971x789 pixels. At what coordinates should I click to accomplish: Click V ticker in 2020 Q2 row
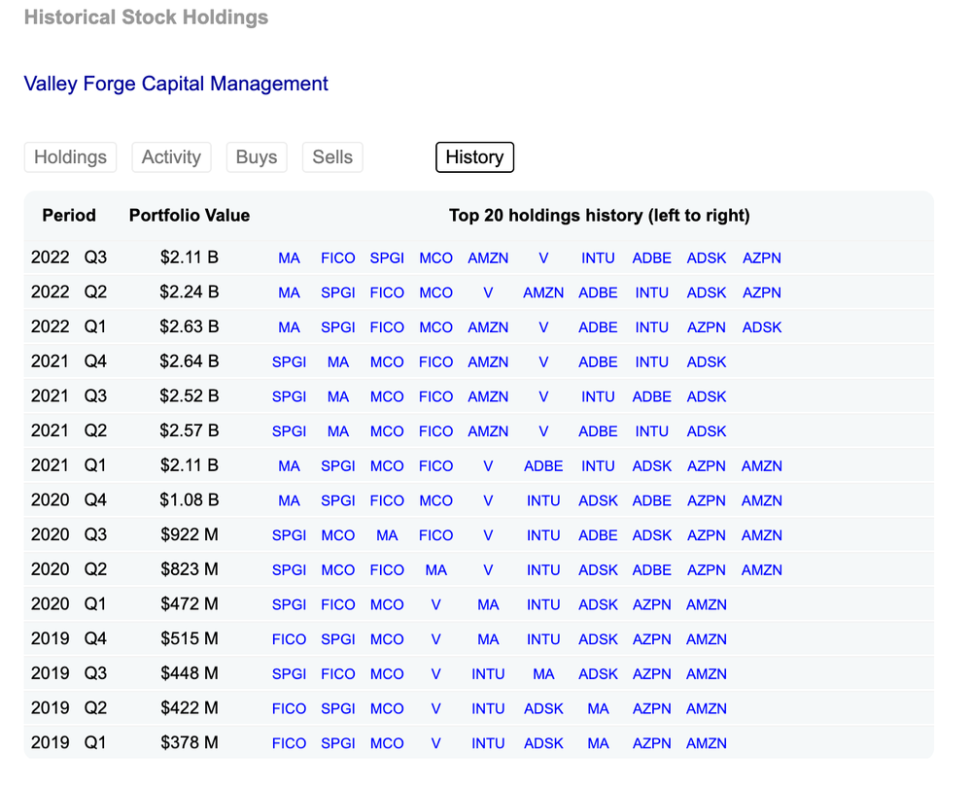pyautogui.click(x=488, y=570)
